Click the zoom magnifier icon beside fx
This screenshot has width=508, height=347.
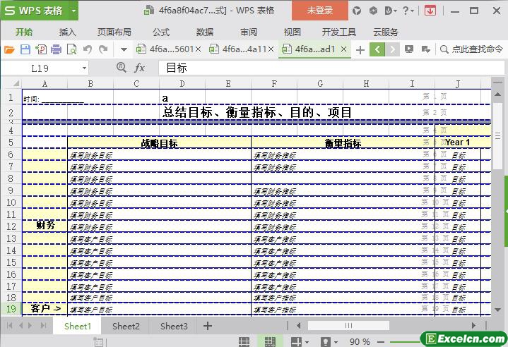(x=121, y=67)
